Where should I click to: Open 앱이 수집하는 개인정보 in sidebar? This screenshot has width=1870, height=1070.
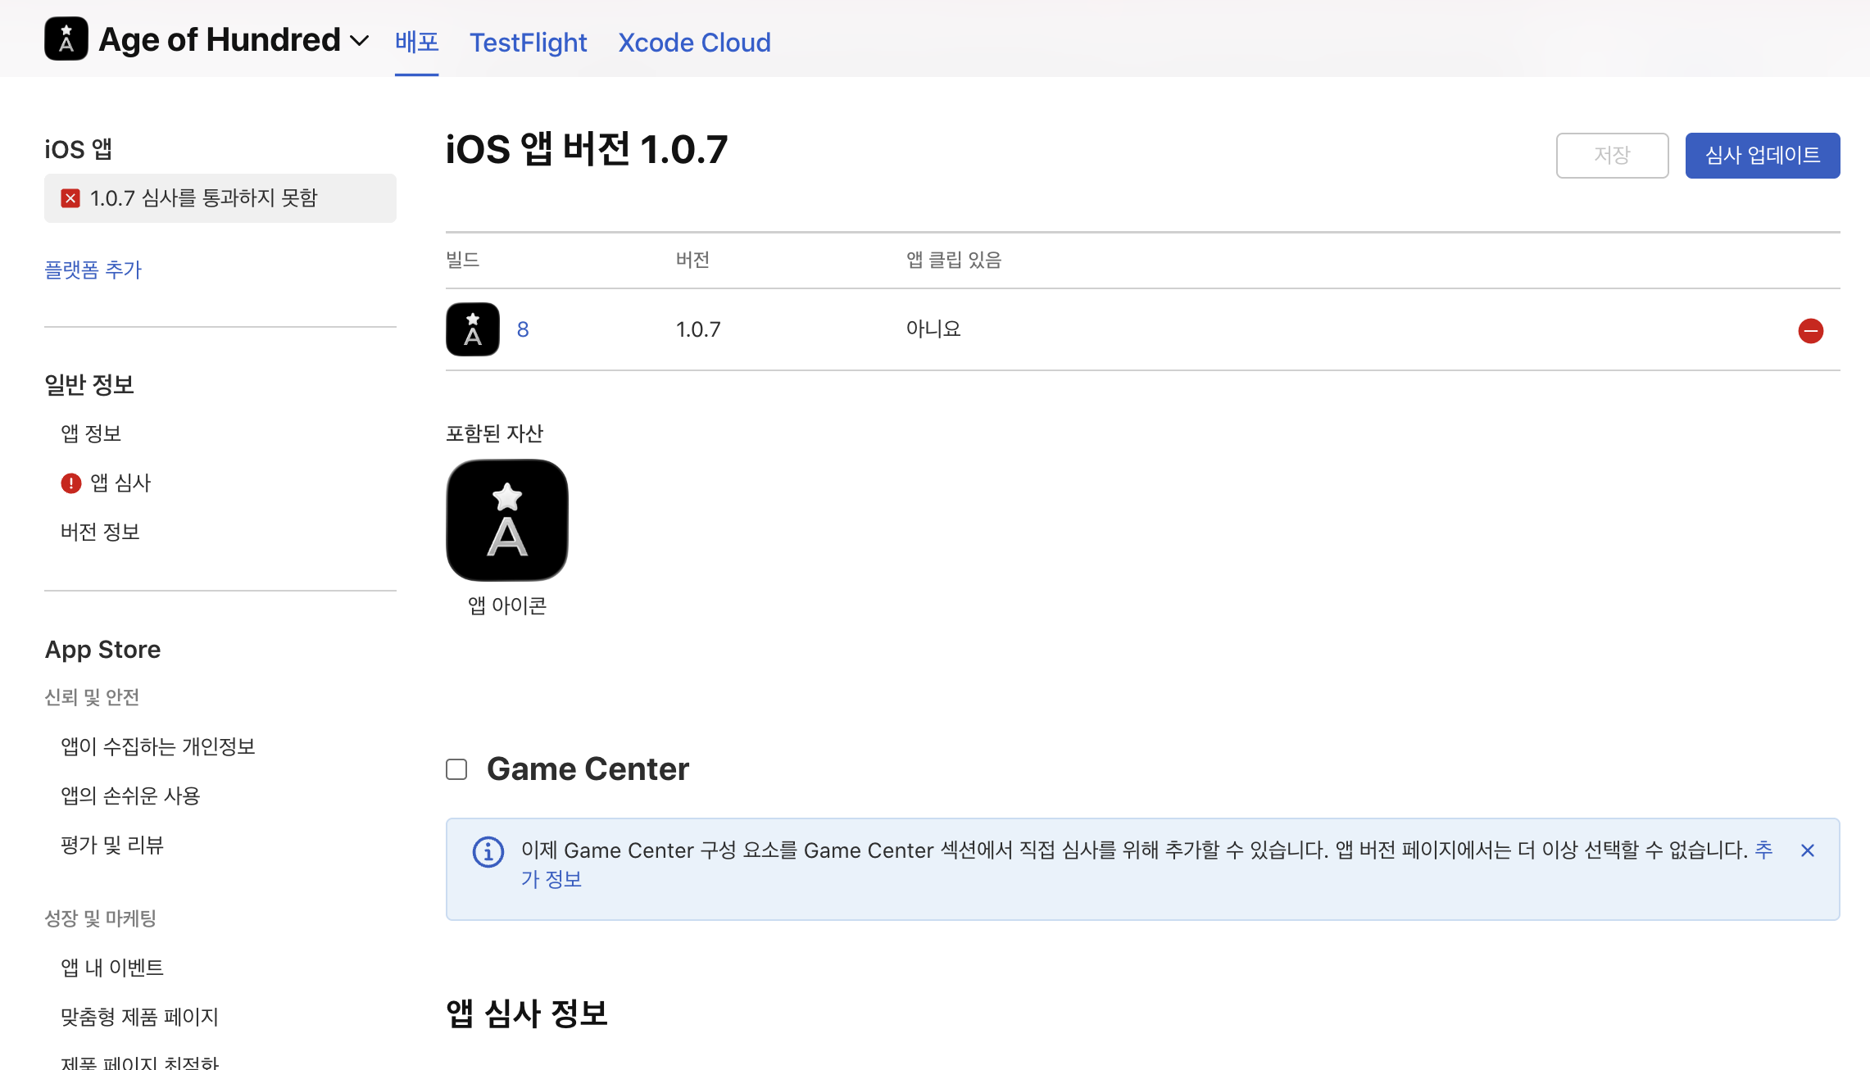158,746
